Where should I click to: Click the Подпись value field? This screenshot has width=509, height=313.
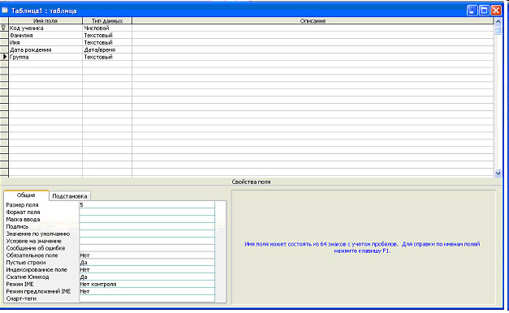coord(147,226)
